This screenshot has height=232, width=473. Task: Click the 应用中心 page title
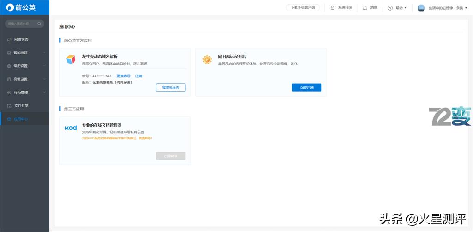click(x=67, y=27)
